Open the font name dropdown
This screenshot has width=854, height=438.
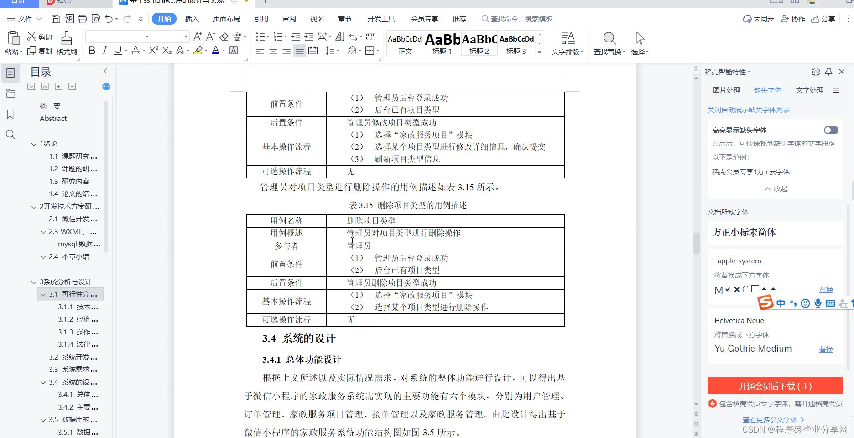tap(147, 36)
